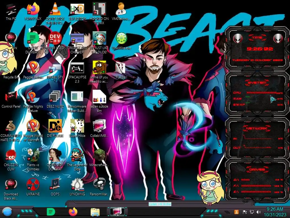290x218 pixels.
Task: Select the RansomWar... skull icon
Action: point(99,187)
